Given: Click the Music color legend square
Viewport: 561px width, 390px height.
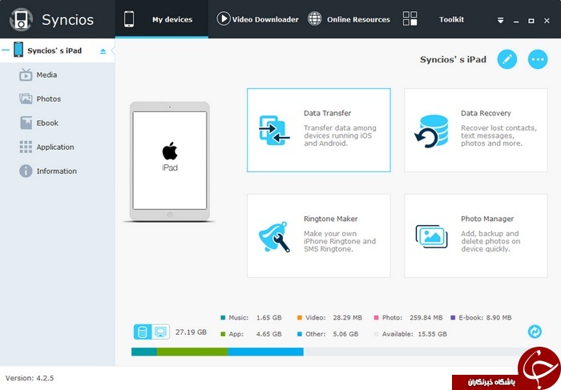Looking at the screenshot, I should [x=223, y=317].
